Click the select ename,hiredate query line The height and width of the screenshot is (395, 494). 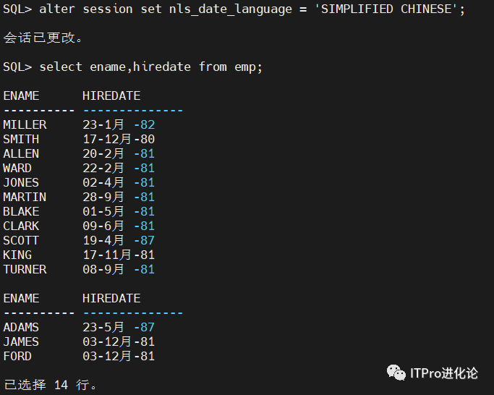click(x=132, y=67)
